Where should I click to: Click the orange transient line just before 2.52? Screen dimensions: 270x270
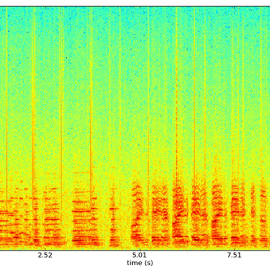click(34, 123)
